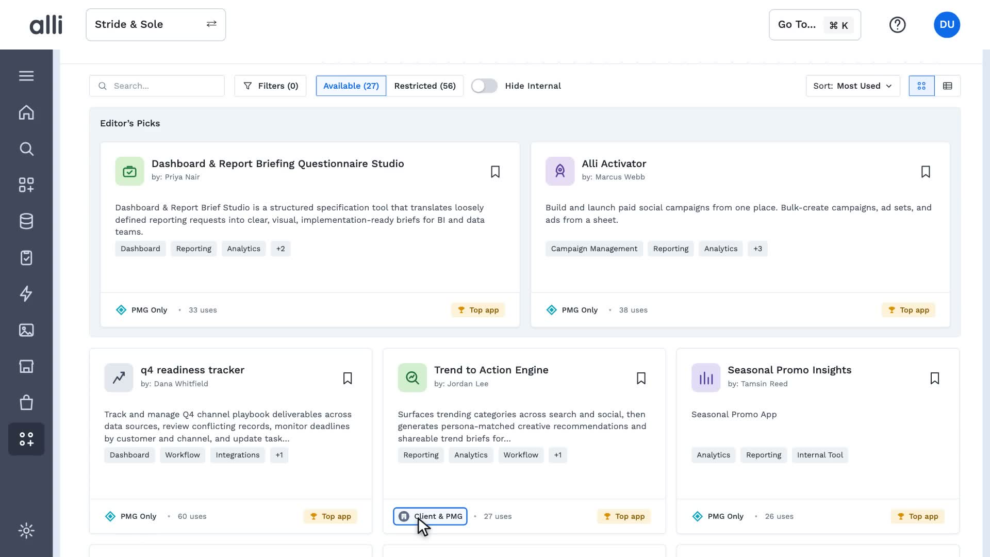Open the database icon in sidebar

[x=26, y=221]
